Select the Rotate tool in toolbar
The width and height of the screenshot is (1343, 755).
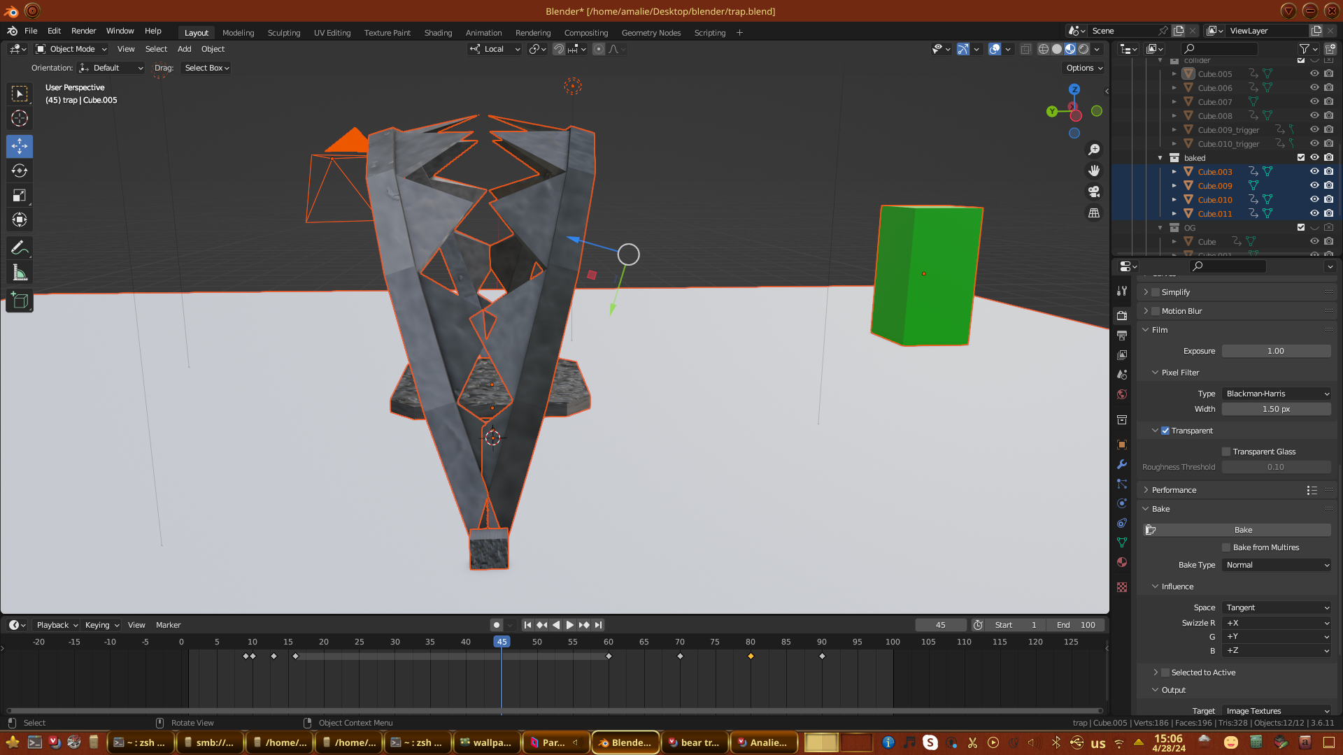[20, 171]
